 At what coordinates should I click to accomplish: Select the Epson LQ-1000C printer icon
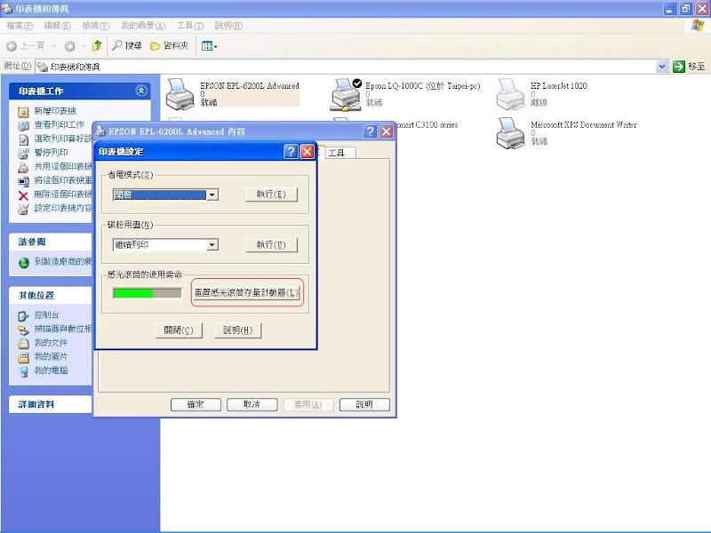tap(346, 93)
